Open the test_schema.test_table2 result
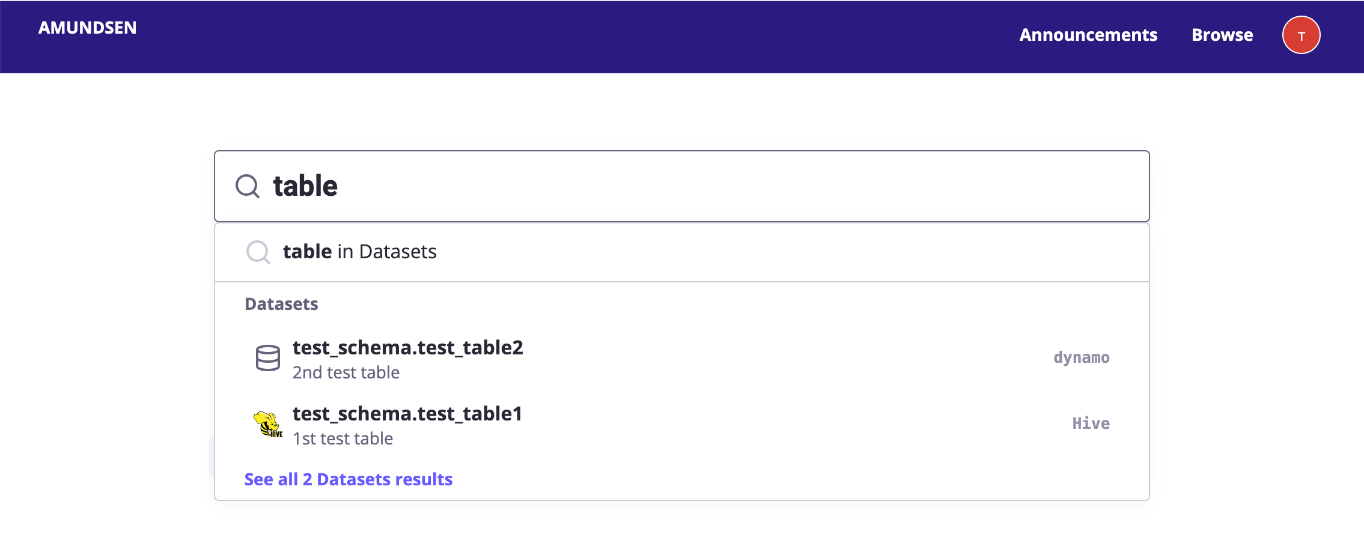Image resolution: width=1364 pixels, height=549 pixels. (407, 348)
